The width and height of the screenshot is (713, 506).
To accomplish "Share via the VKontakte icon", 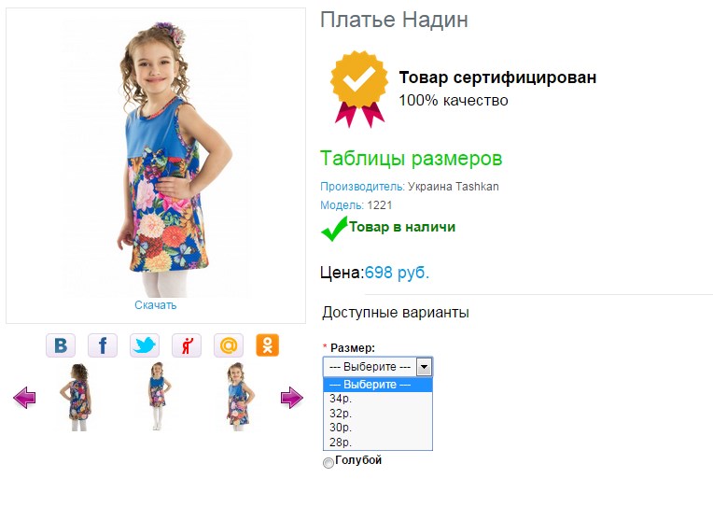I will pyautogui.click(x=61, y=345).
